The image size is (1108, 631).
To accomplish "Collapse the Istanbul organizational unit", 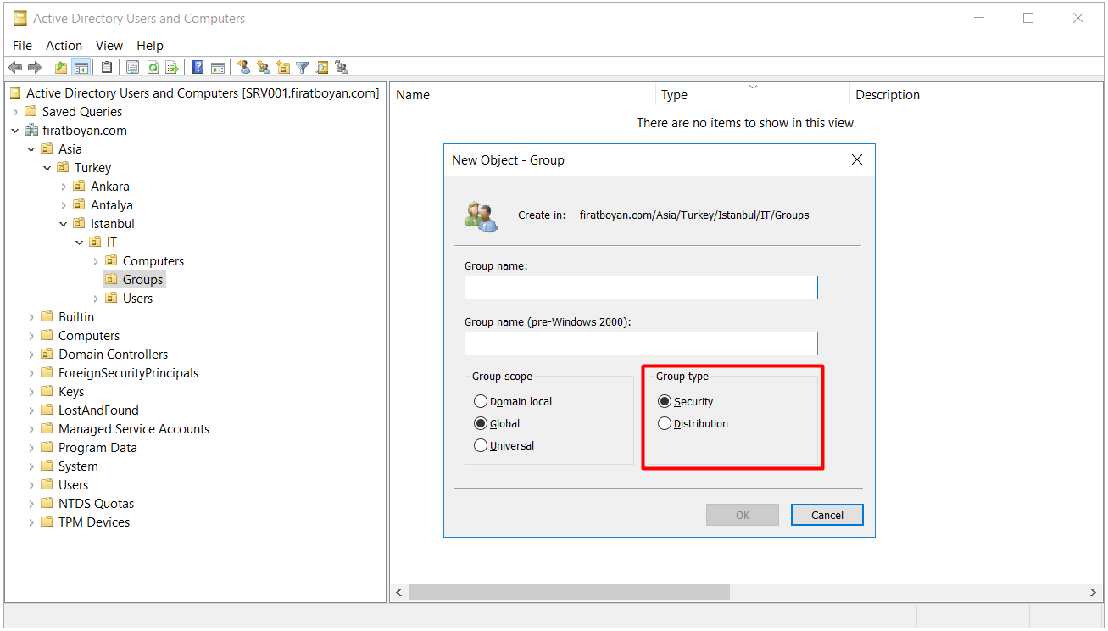I will point(64,224).
